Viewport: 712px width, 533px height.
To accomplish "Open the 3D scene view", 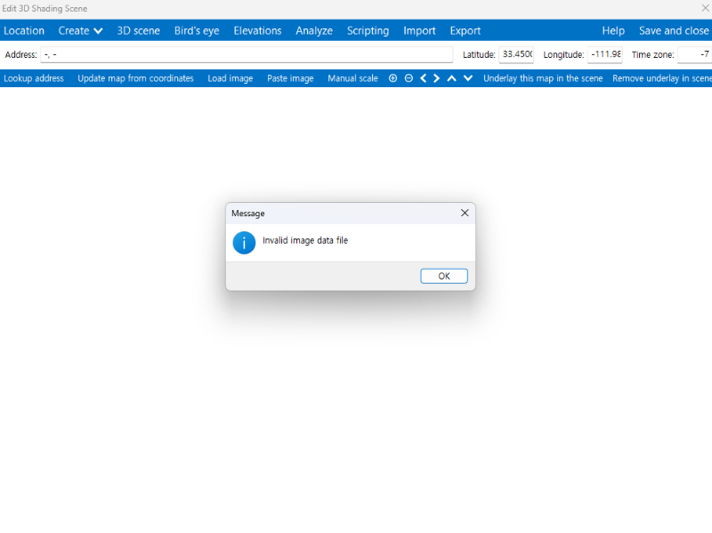I will (139, 30).
